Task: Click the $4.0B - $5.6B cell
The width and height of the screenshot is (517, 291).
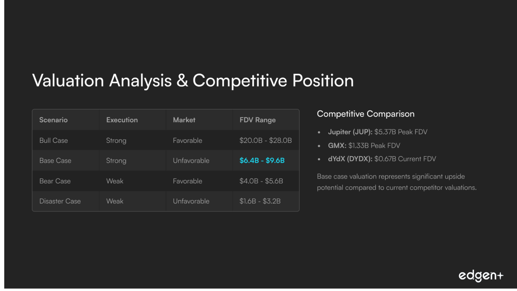Action: click(261, 181)
